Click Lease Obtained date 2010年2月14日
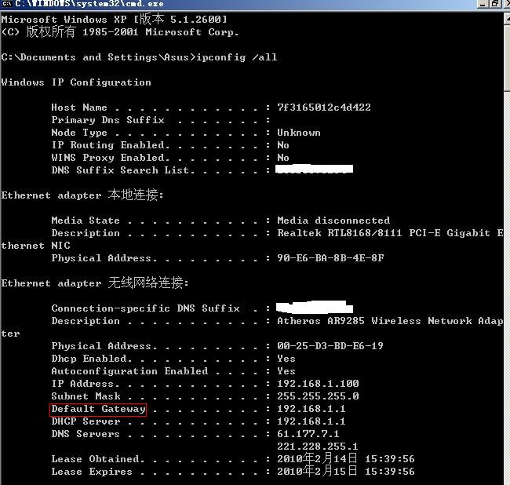The height and width of the screenshot is (485, 510). click(x=317, y=459)
